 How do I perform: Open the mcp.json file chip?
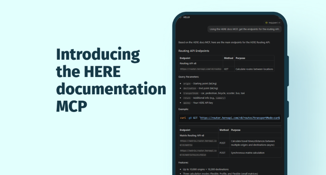coord(273,23)
